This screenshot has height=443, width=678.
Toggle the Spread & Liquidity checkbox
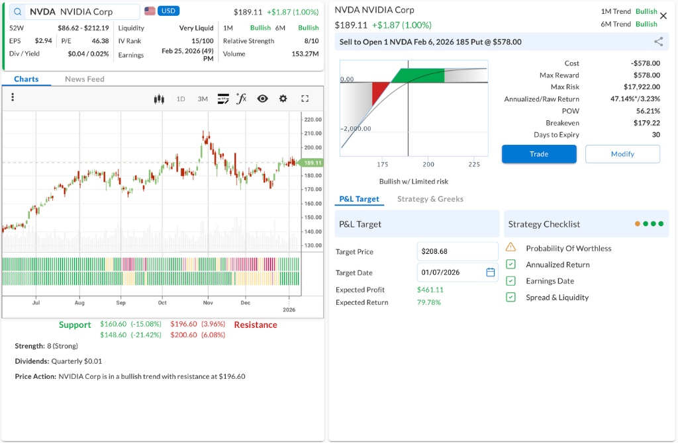510,298
